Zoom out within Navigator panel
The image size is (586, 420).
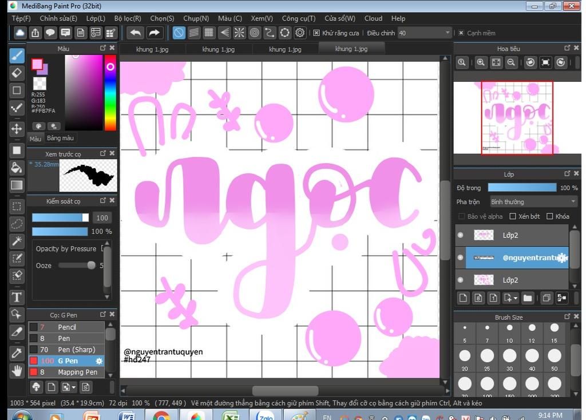[511, 62]
